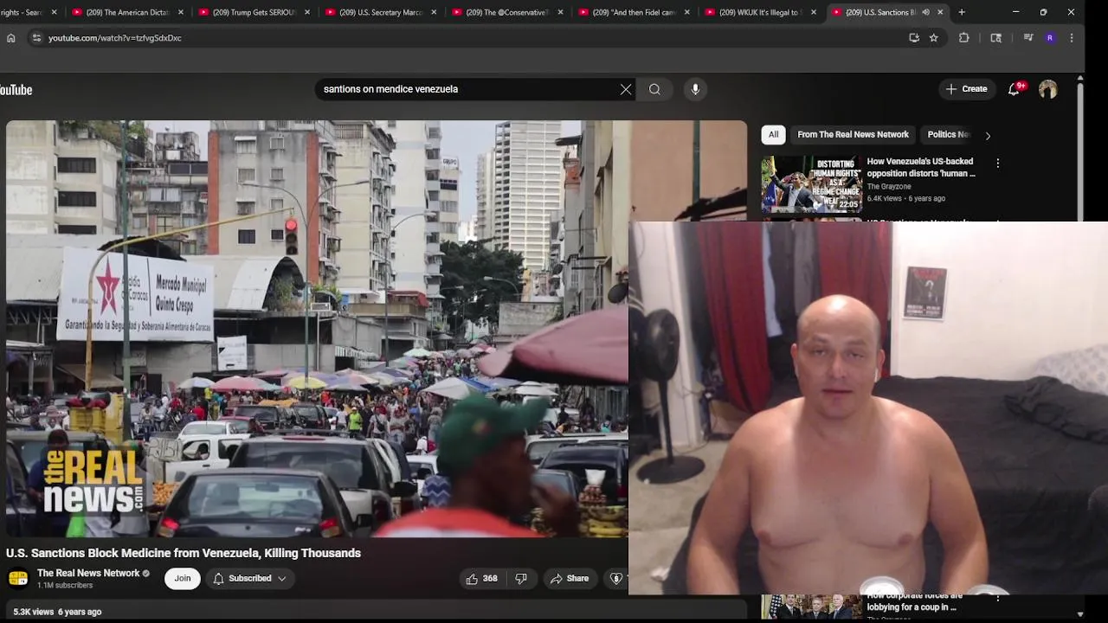Open the Chrome profile R icon
The image size is (1108, 623).
pyautogui.click(x=1050, y=38)
